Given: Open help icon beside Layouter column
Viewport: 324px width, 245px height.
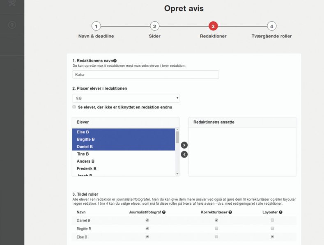Looking at the screenshot, I should tap(281, 212).
